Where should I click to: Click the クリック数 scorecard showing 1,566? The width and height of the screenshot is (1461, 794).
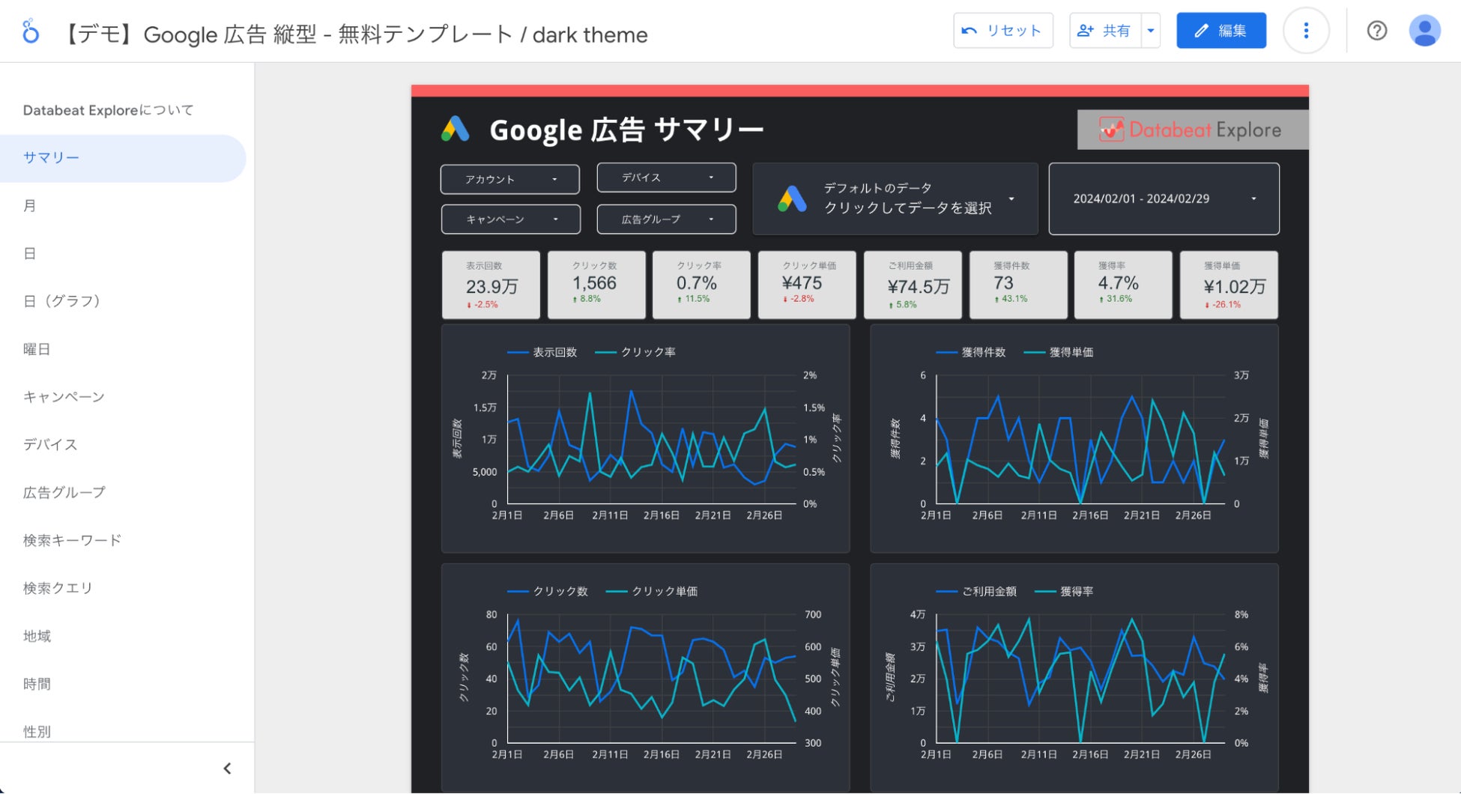coord(596,285)
